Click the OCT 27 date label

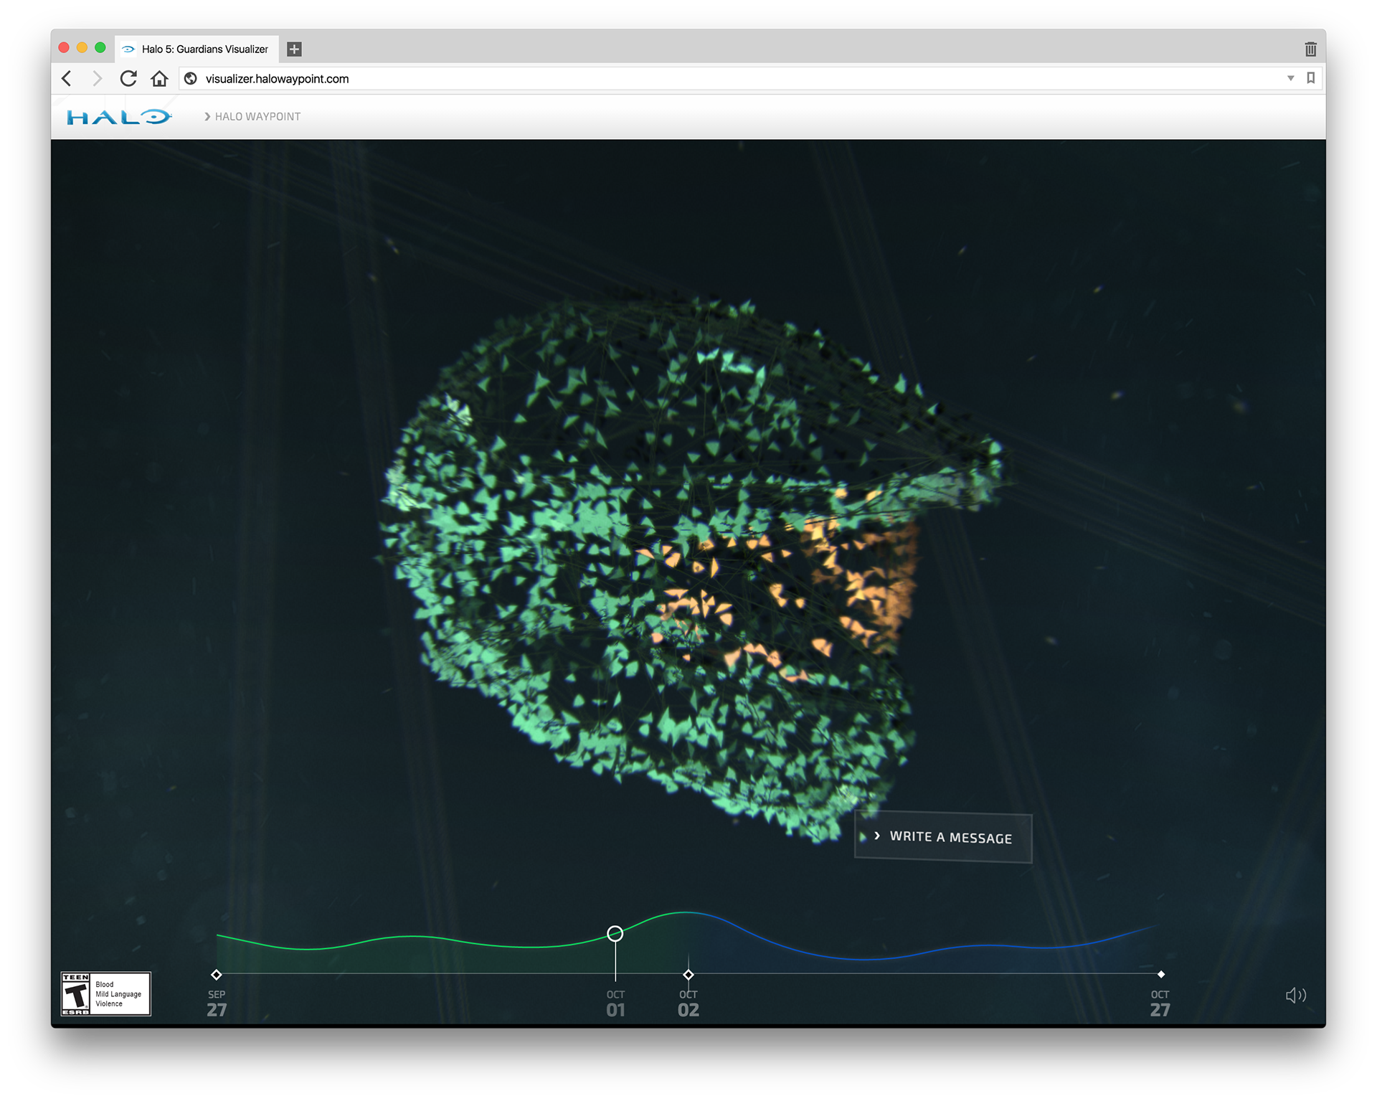click(x=1160, y=1003)
